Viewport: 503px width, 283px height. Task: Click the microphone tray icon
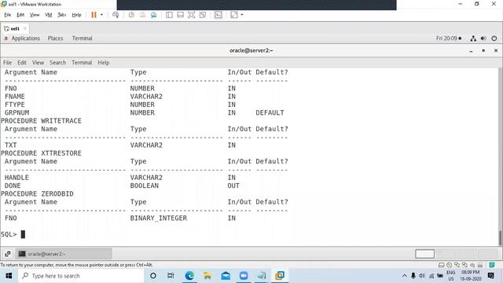pyautogui.click(x=413, y=276)
